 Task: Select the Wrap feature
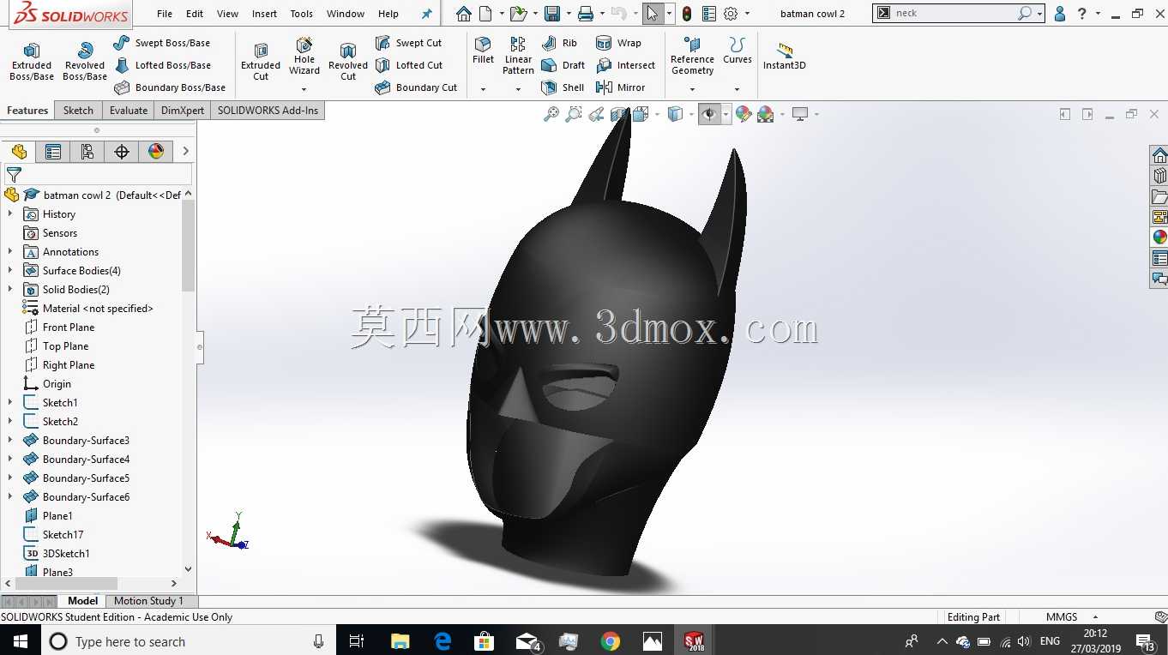[x=618, y=43]
